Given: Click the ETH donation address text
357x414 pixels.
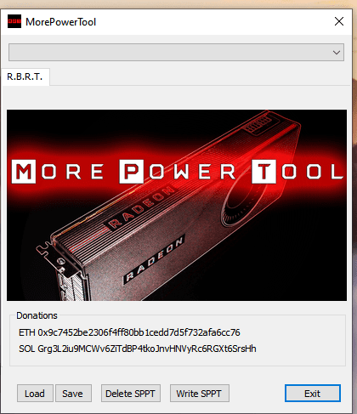Looking at the screenshot, I should tap(129, 332).
